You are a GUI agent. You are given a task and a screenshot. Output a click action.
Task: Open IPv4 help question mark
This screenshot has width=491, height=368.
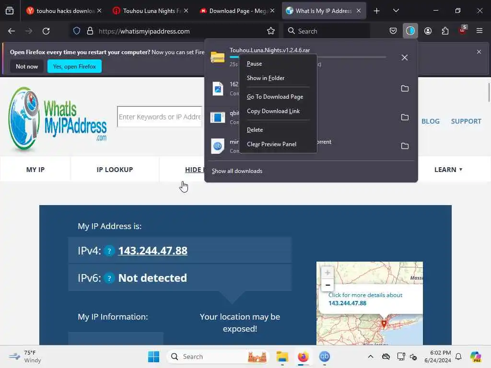tap(109, 251)
